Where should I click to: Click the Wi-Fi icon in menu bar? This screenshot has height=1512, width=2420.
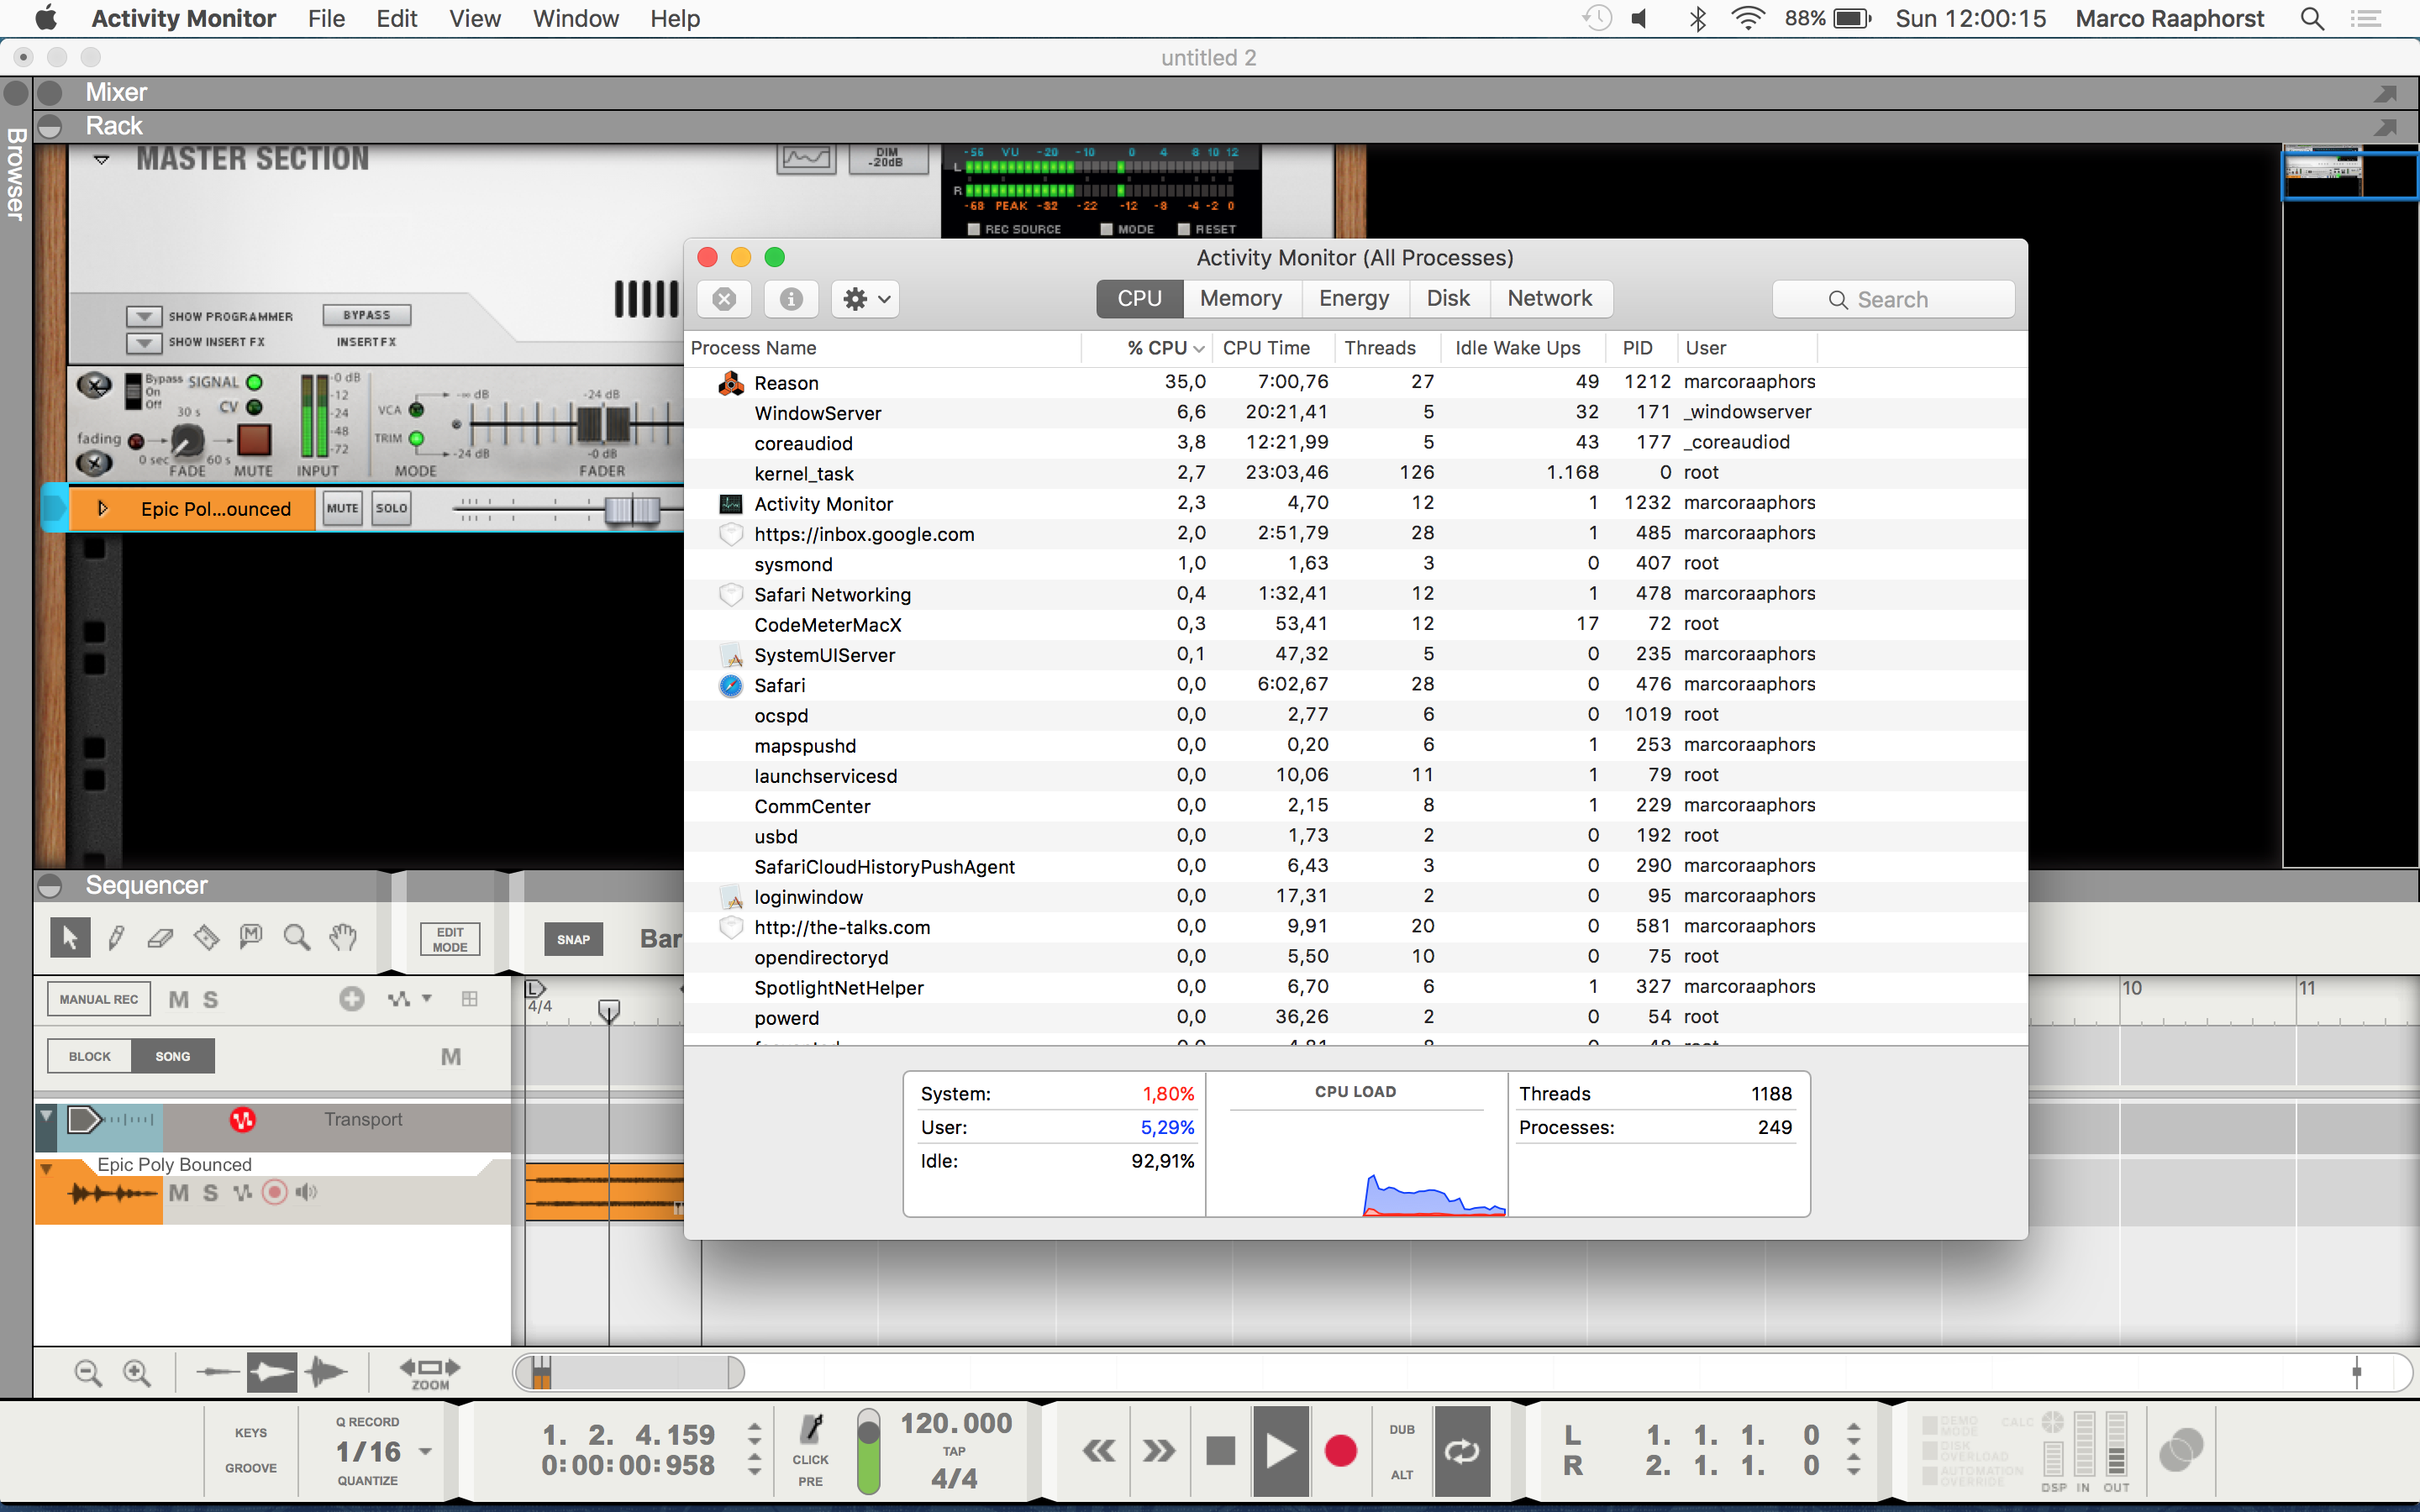tap(1747, 19)
